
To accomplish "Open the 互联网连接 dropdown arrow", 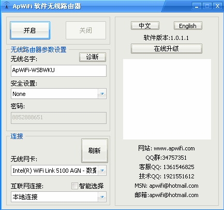I will click(102, 197).
